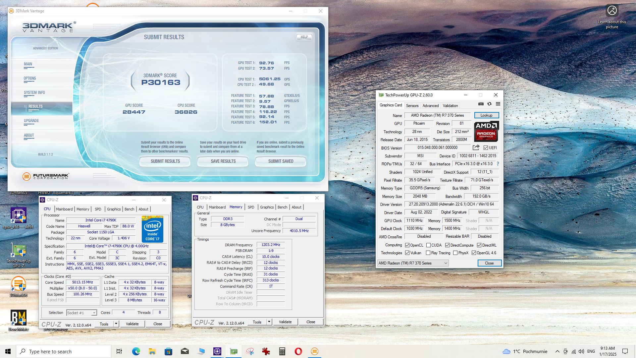Open the 3DMark06 desktop icon
Image resolution: width=636 pixels, height=358 pixels.
pos(19,286)
